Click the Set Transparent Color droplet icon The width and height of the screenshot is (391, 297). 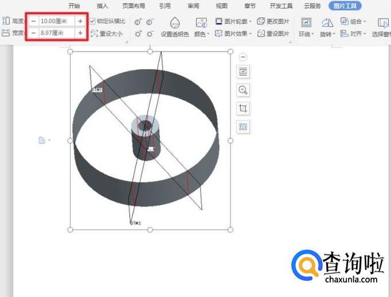[x=175, y=23]
